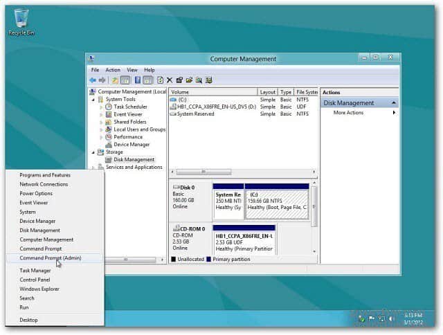
Task: Collapse the Storage tree node
Action: pos(93,152)
